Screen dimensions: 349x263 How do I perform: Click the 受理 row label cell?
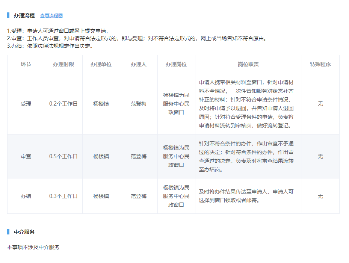(x=26, y=104)
